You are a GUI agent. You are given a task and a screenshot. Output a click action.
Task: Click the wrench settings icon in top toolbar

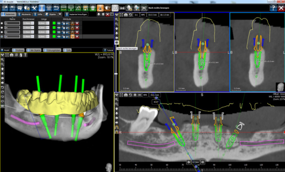(33, 8)
